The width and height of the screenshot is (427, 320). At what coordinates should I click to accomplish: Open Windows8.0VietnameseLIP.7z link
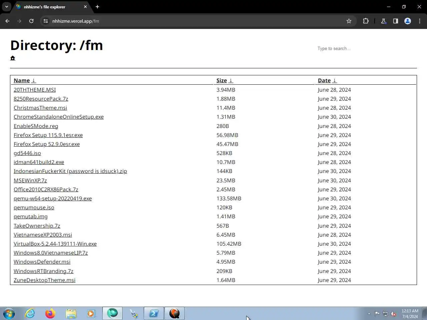pyautogui.click(x=51, y=253)
